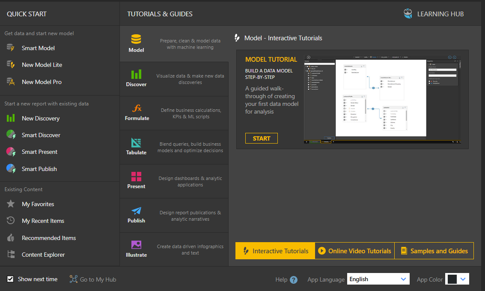Screen dimensions: 485x291
Task: Select the Discover bar chart icon
Action: coord(136,74)
